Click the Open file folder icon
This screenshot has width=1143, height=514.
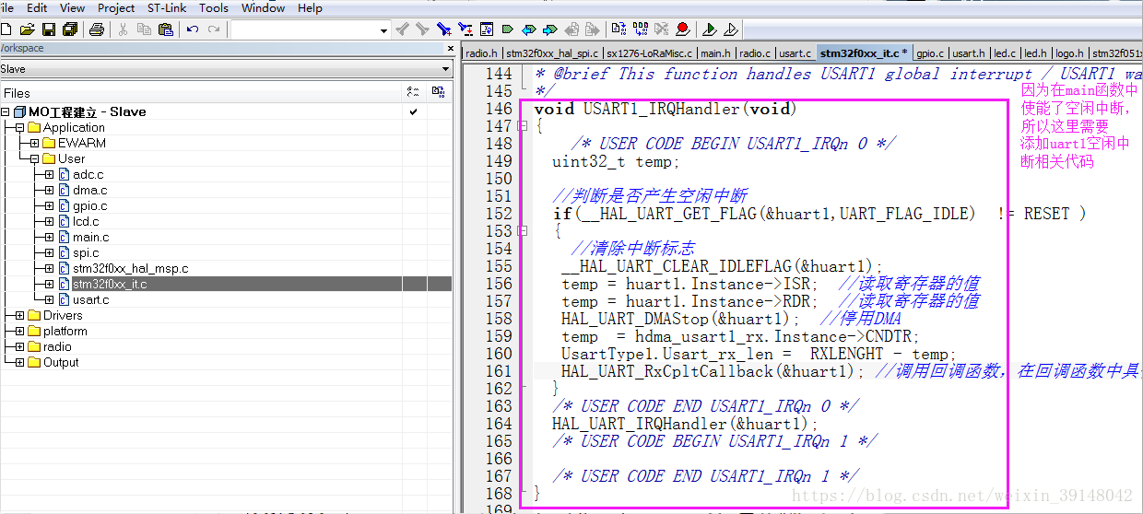coord(28,29)
